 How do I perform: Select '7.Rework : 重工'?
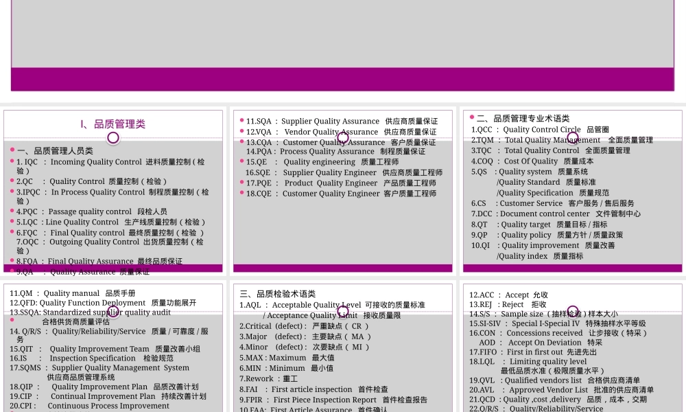tap(269, 379)
